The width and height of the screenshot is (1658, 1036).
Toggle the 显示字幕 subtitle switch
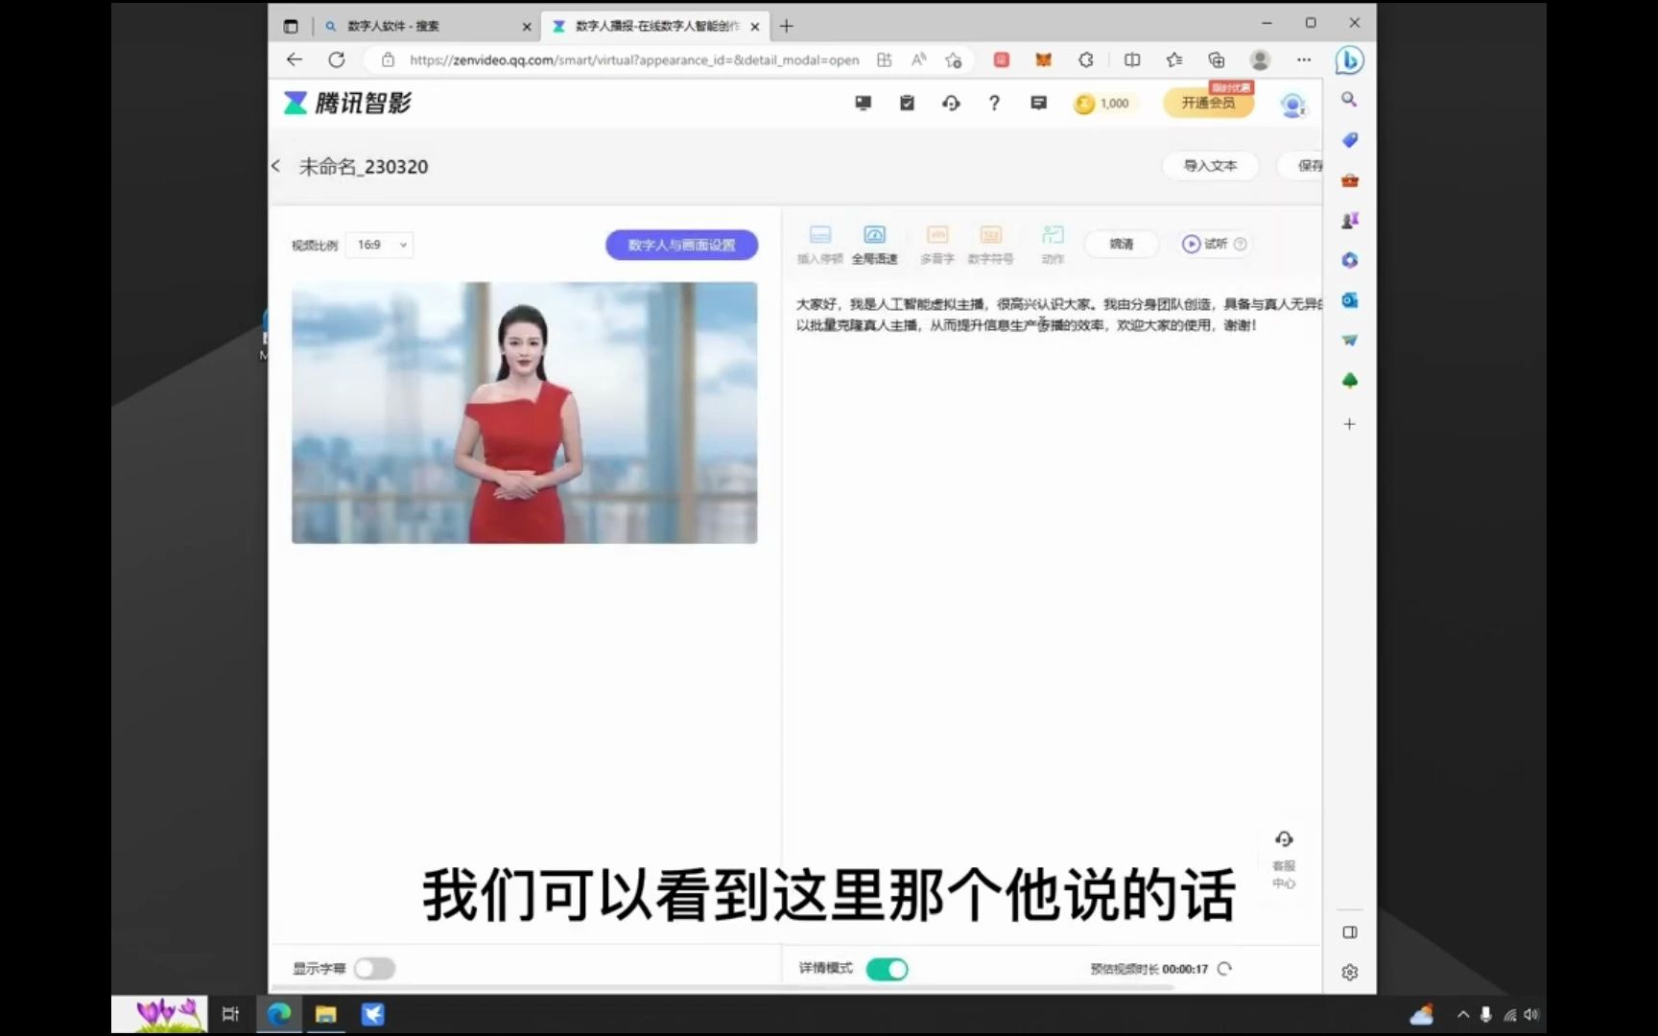click(x=374, y=969)
